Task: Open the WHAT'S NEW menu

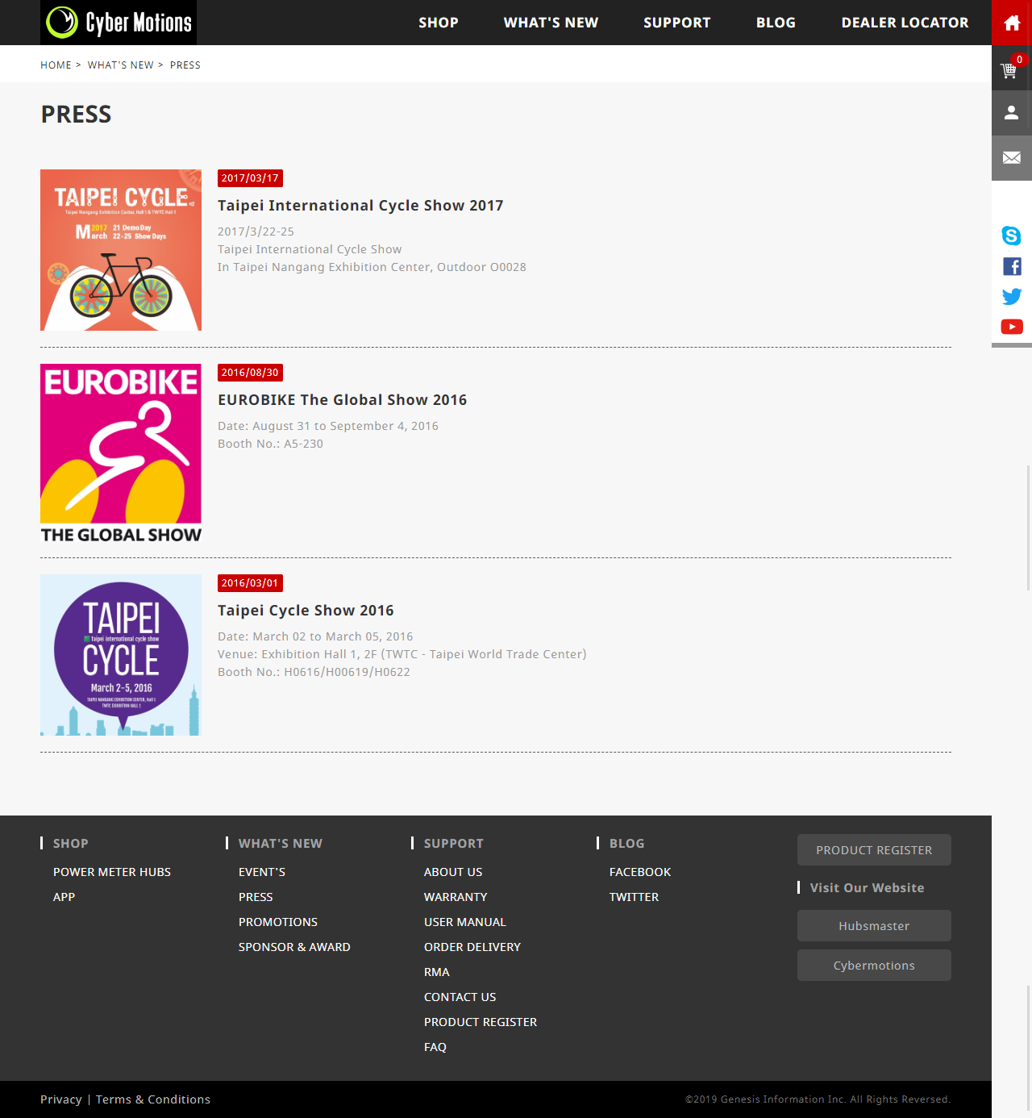Action: coord(551,23)
